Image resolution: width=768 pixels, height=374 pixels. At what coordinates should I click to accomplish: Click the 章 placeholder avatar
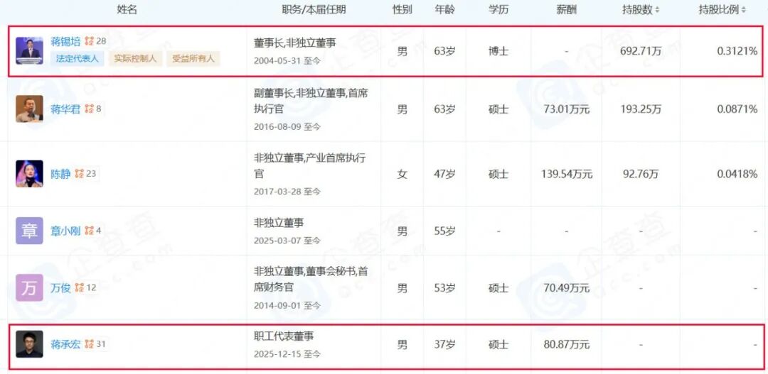tap(29, 231)
